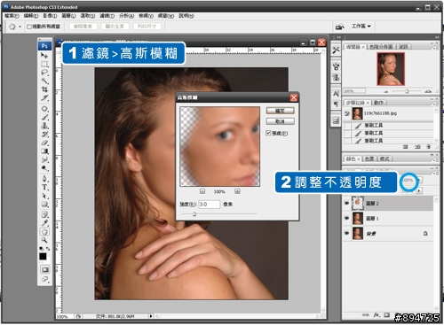444x325 pixels.
Task: Select the Eraser tool
Action: tap(44, 143)
